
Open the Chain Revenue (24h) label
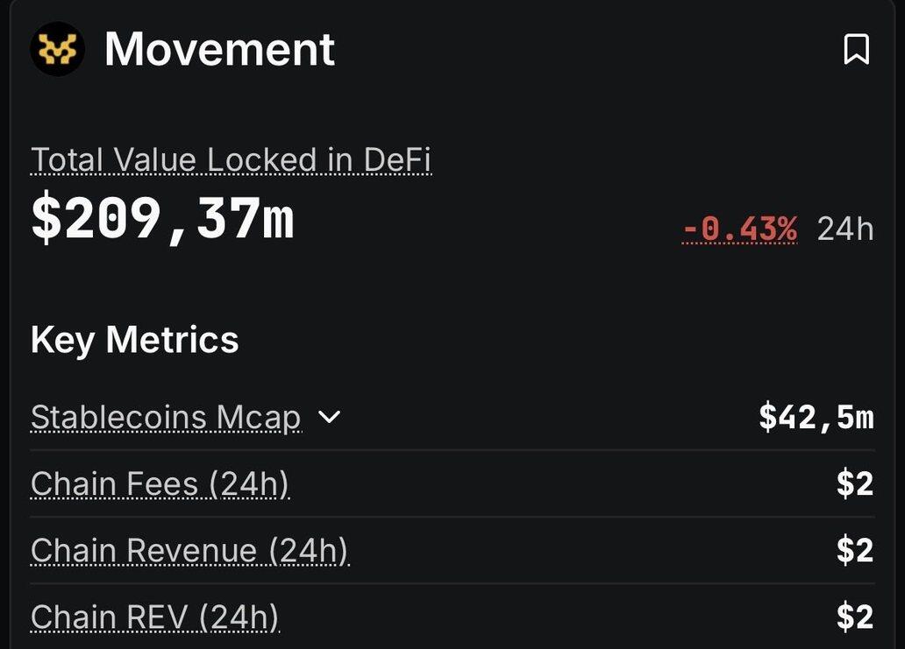[x=189, y=551]
